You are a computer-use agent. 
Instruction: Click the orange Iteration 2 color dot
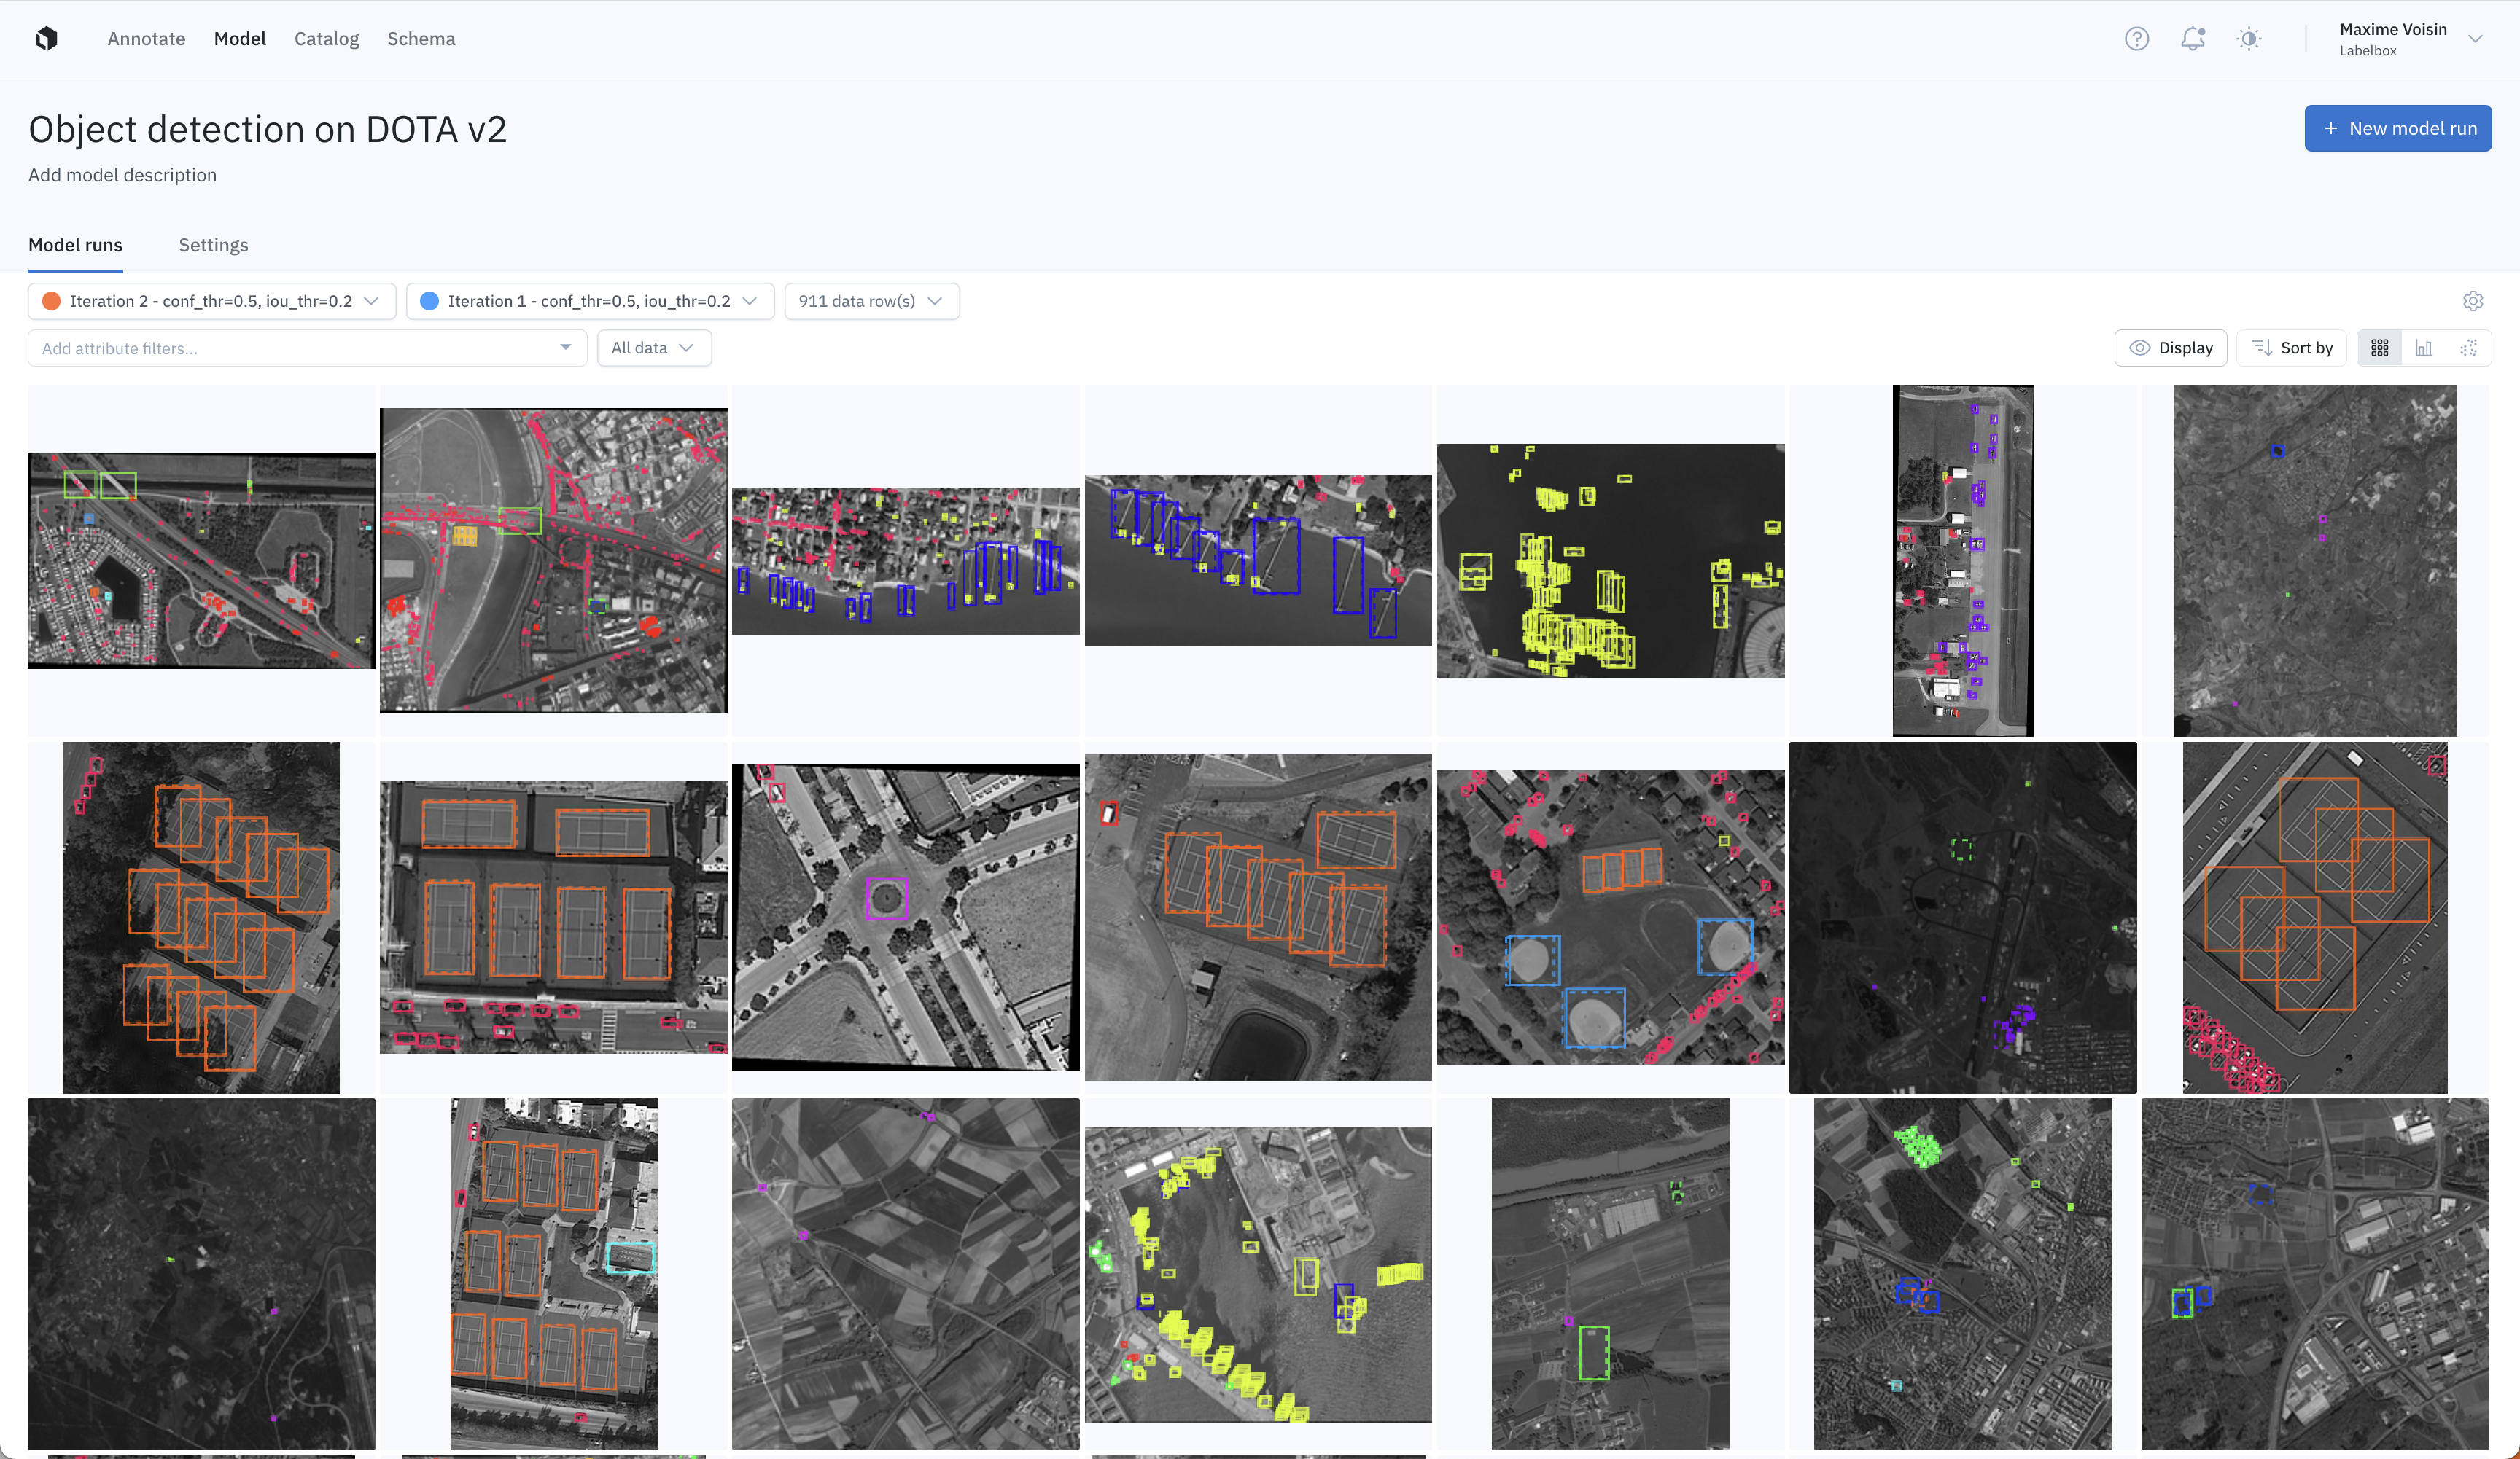[x=51, y=301]
